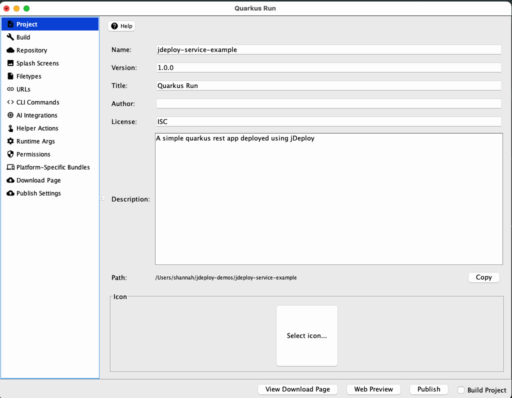Enable the Build Project checkbox
This screenshot has width=512, height=398.
pyautogui.click(x=460, y=390)
